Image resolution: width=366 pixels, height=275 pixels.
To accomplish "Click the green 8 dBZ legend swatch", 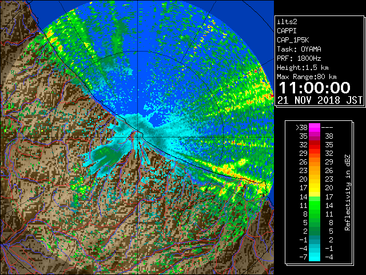I will click(315, 214).
